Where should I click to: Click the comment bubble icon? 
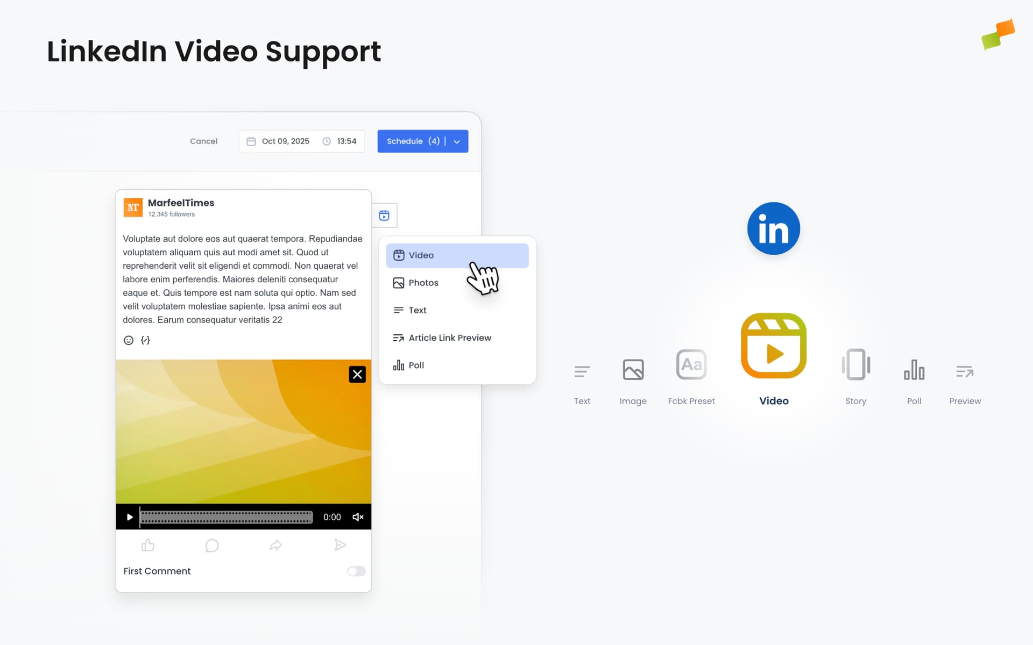pos(212,546)
